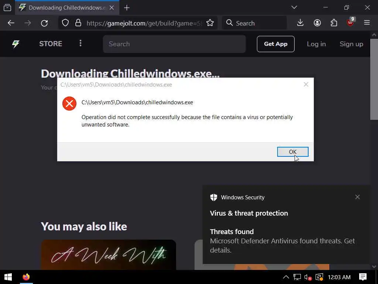
Task: Reload the current page
Action: (44, 23)
